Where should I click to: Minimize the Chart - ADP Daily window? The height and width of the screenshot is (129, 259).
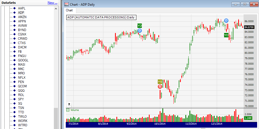236,4
